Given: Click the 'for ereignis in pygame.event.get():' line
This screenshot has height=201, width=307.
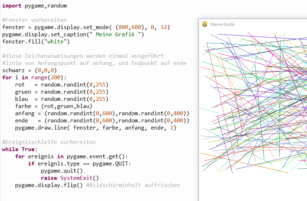Looking at the screenshot, I should pyautogui.click(x=71, y=156).
